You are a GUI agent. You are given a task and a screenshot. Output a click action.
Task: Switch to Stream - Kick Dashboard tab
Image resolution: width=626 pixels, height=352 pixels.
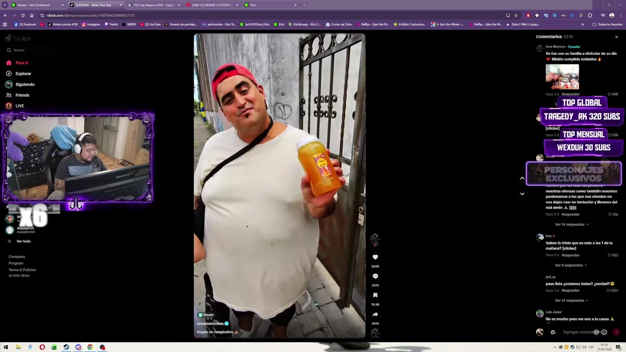tap(38, 5)
